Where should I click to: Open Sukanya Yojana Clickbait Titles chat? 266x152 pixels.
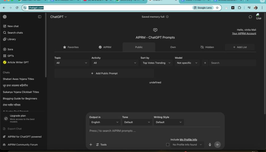(21, 92)
